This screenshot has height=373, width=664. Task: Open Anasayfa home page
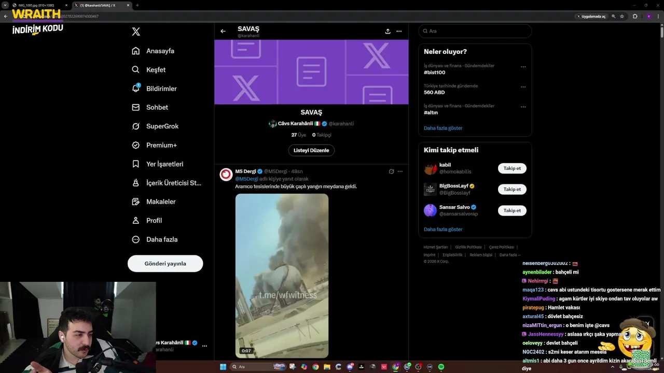point(153,51)
